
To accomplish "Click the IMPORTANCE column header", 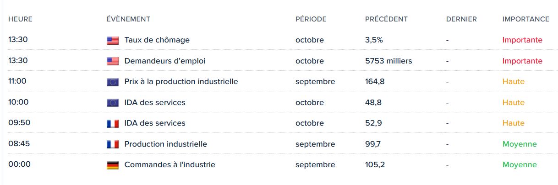I will [x=525, y=19].
